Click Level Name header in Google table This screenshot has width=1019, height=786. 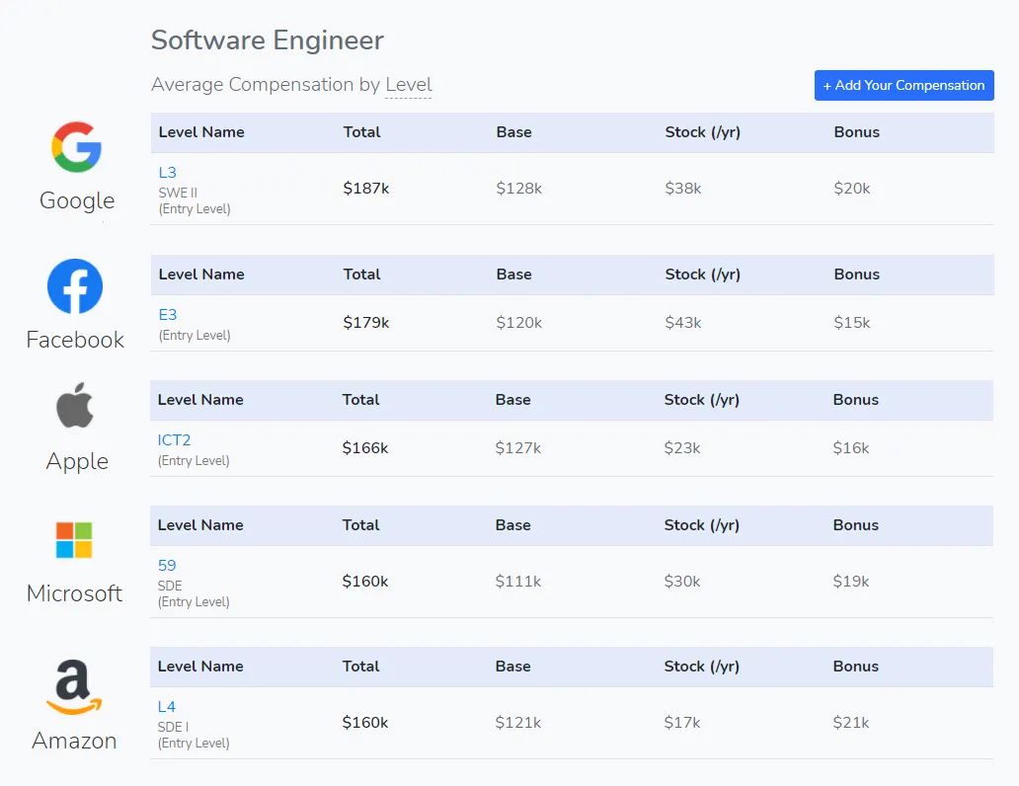[201, 132]
